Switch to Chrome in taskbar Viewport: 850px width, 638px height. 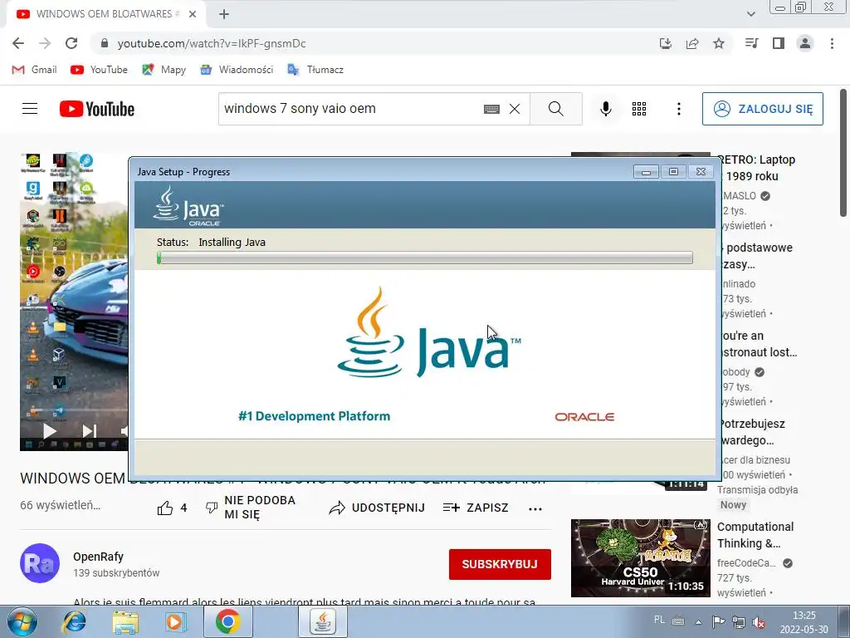pos(227,621)
